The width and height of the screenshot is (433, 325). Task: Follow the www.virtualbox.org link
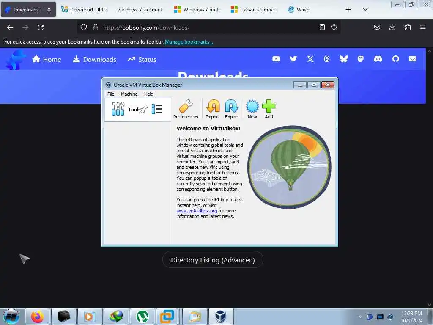coord(197,211)
